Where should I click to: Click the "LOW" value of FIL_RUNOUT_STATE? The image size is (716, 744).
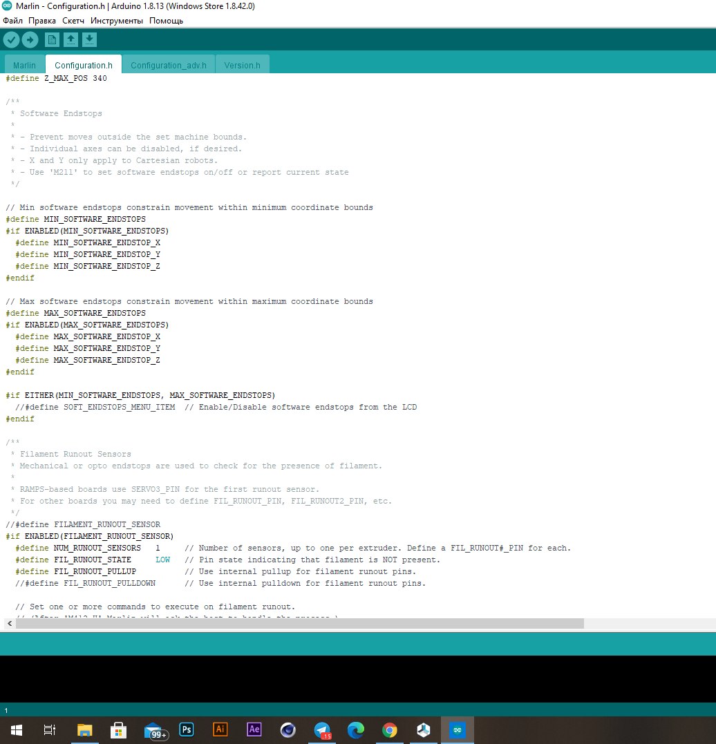click(x=162, y=560)
